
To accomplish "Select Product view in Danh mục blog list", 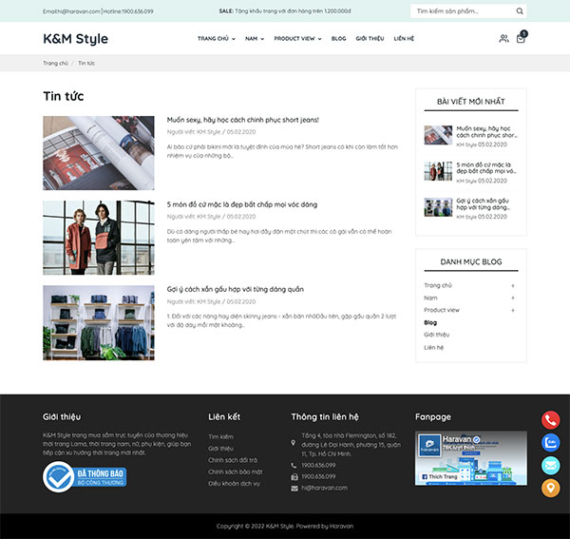I will [x=442, y=310].
